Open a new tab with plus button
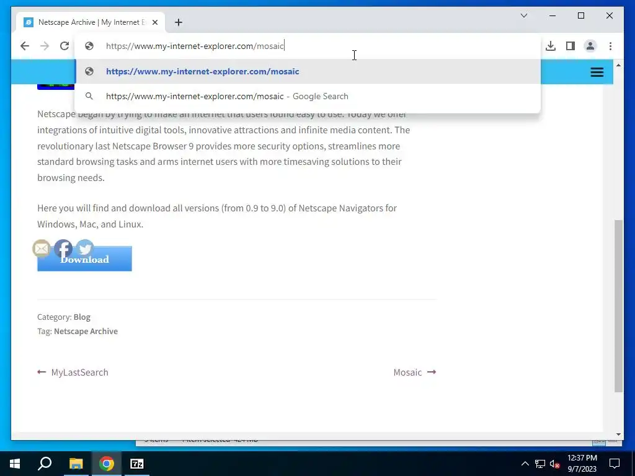The height and width of the screenshot is (476, 635). pyautogui.click(x=179, y=22)
